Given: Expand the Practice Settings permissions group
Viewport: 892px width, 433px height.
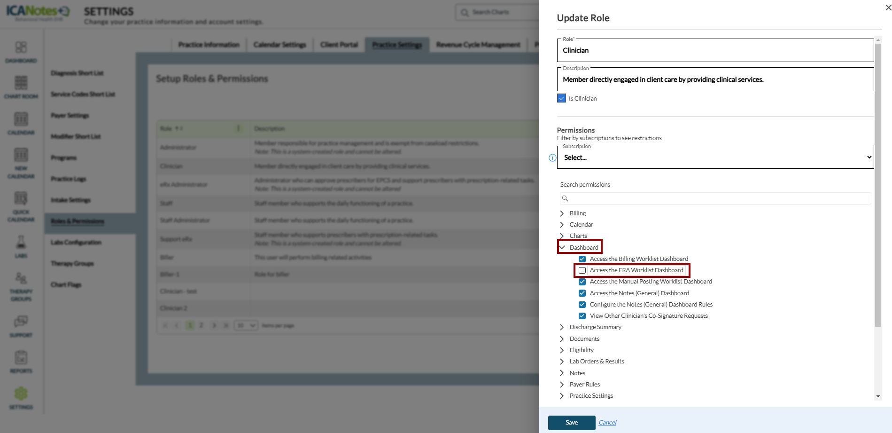Looking at the screenshot, I should [562, 396].
